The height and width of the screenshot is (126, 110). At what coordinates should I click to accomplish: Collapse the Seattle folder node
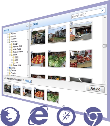coord(10,55)
